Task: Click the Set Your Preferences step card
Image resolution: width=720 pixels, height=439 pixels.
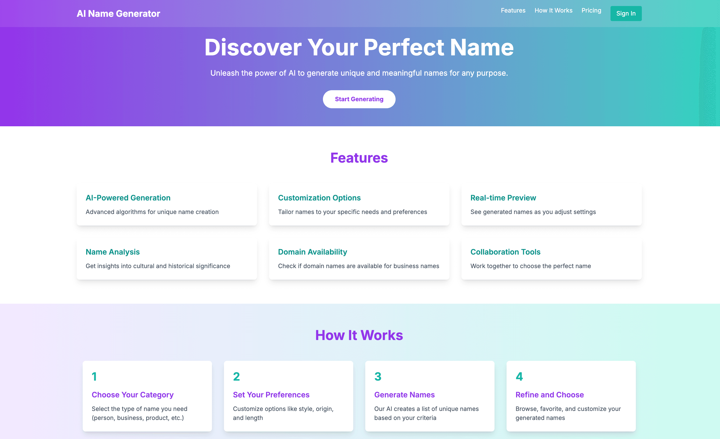Action: [x=288, y=396]
